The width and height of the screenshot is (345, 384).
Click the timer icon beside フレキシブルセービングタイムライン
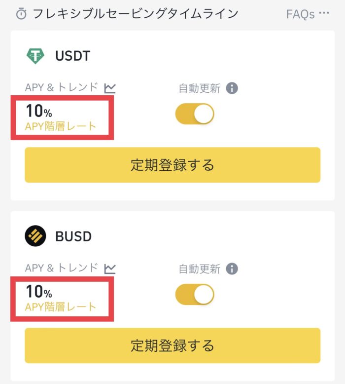(x=21, y=14)
